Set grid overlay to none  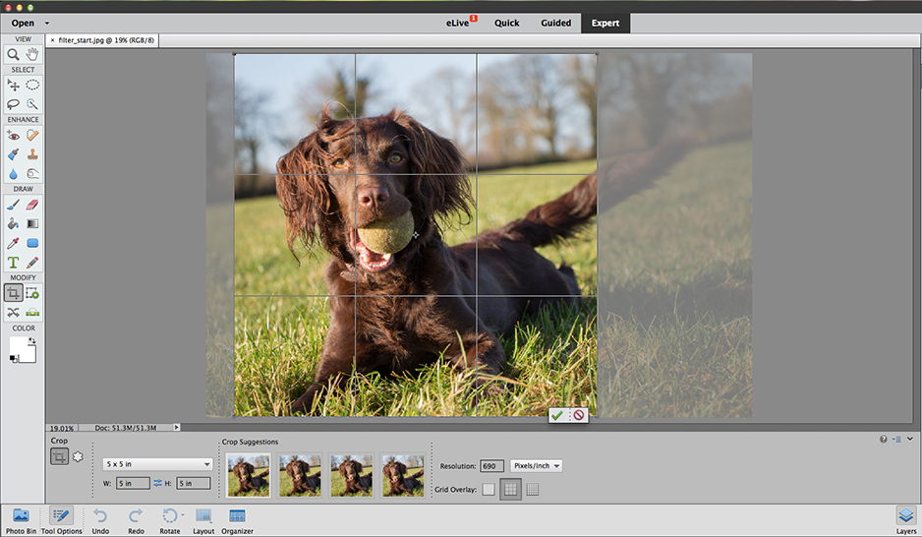tap(489, 490)
